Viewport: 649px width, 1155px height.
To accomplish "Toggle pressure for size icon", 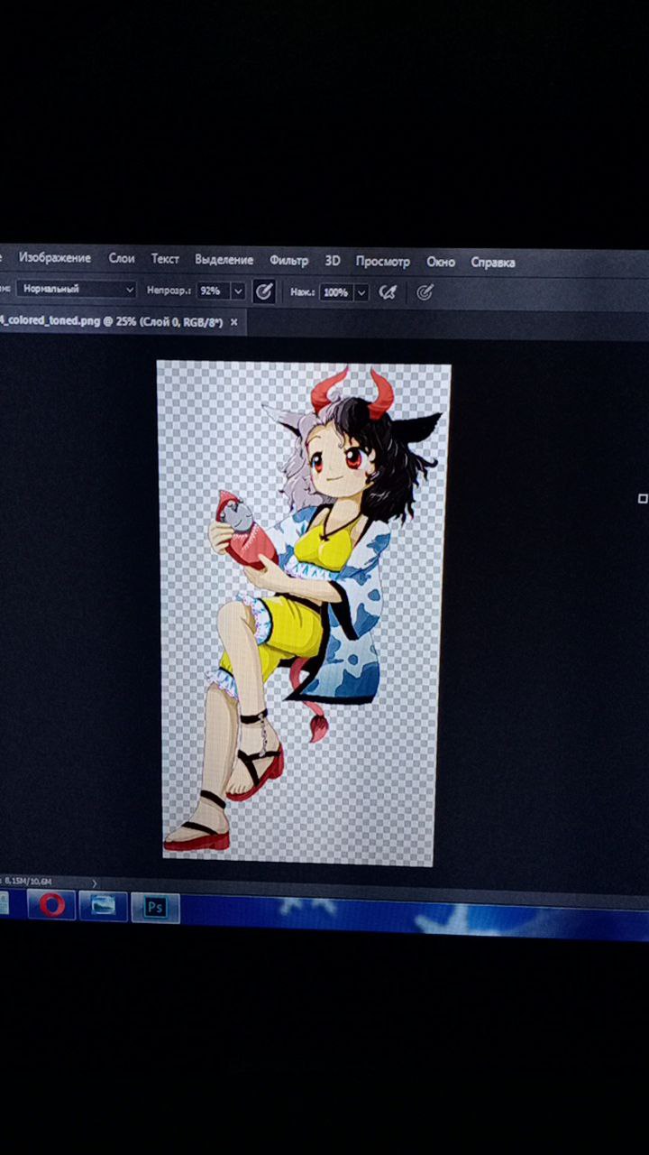I will tap(425, 292).
